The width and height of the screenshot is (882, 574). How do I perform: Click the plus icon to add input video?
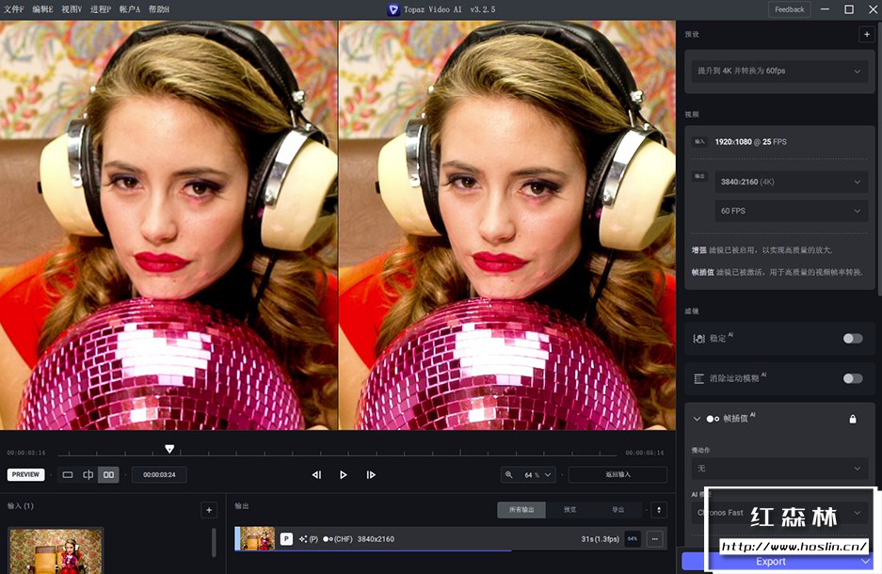tap(208, 510)
